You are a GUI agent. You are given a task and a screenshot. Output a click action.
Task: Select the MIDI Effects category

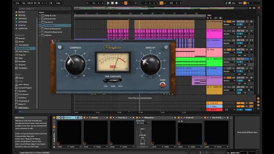(24, 52)
